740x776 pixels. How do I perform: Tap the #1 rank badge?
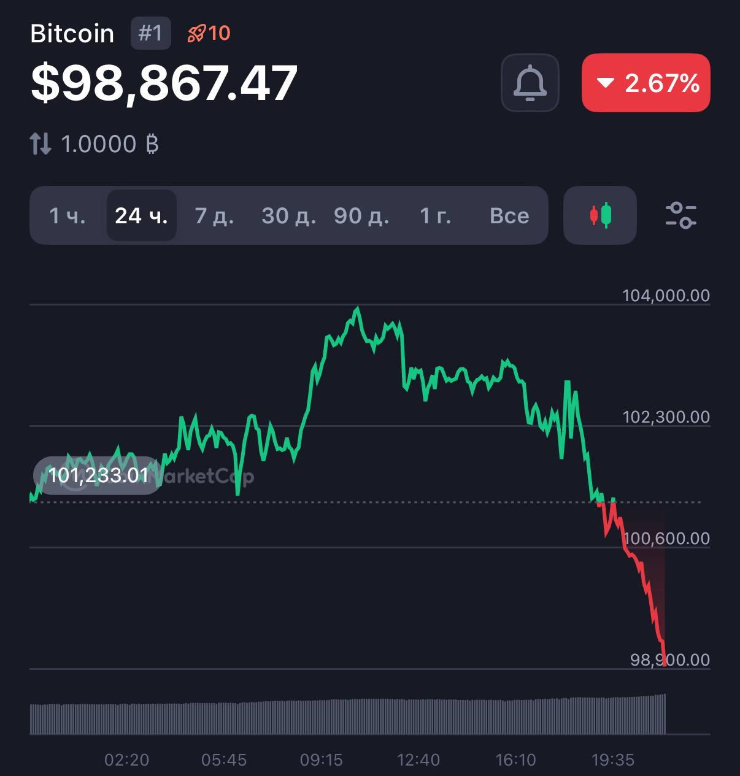pos(150,33)
